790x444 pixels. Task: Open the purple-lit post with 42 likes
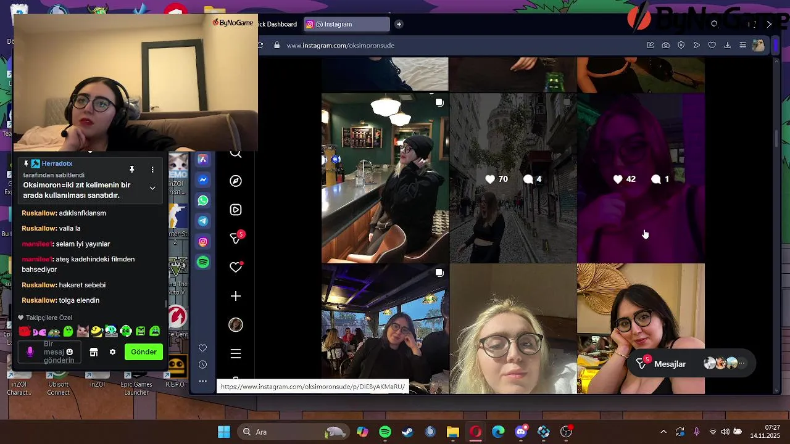tap(641, 178)
